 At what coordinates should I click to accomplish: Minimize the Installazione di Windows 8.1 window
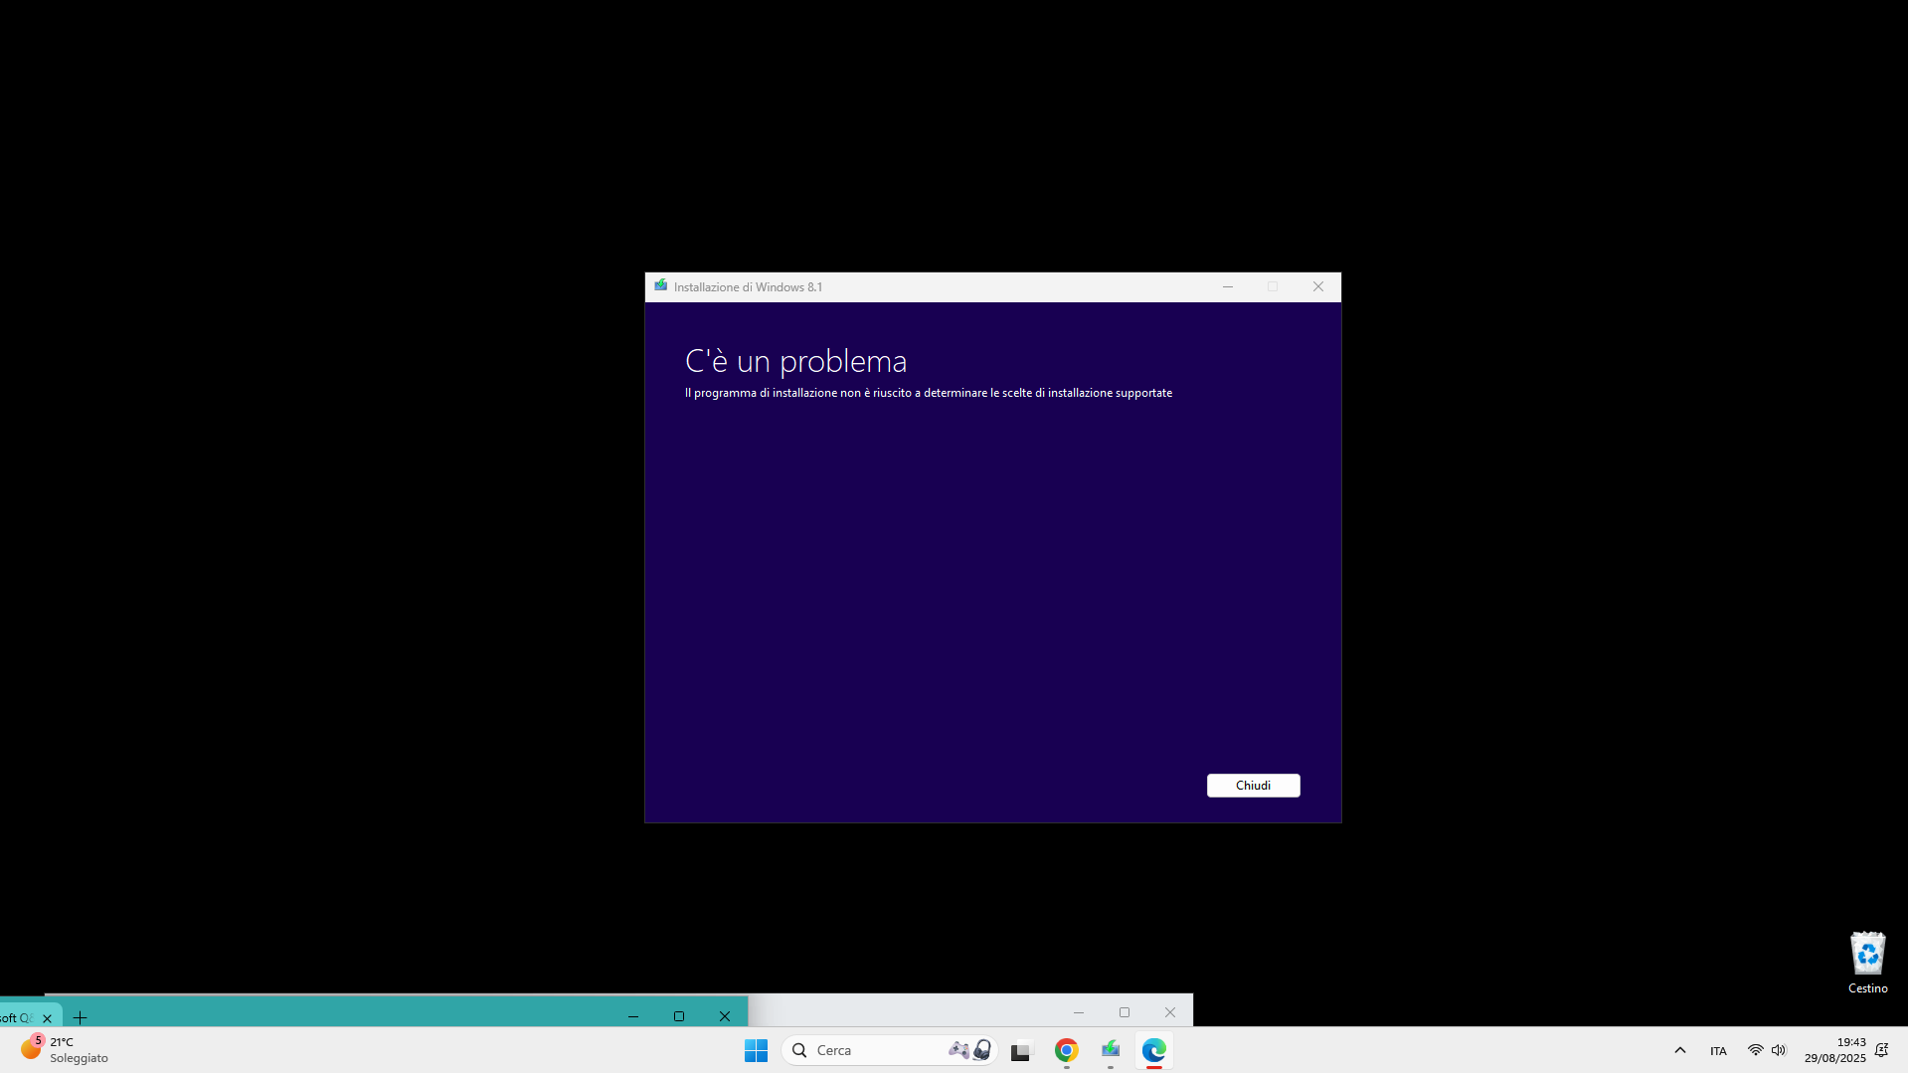(1228, 286)
